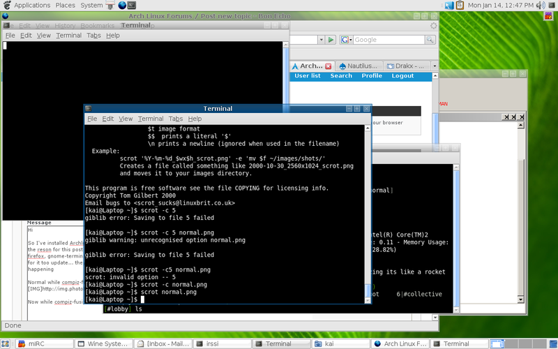Image resolution: width=558 pixels, height=349 pixels.
Task: Open the clipboard manager tray icon
Action: (460, 6)
